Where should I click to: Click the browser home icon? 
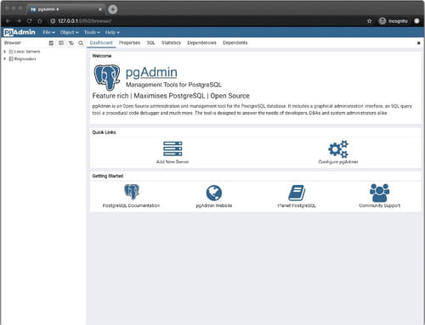40,21
